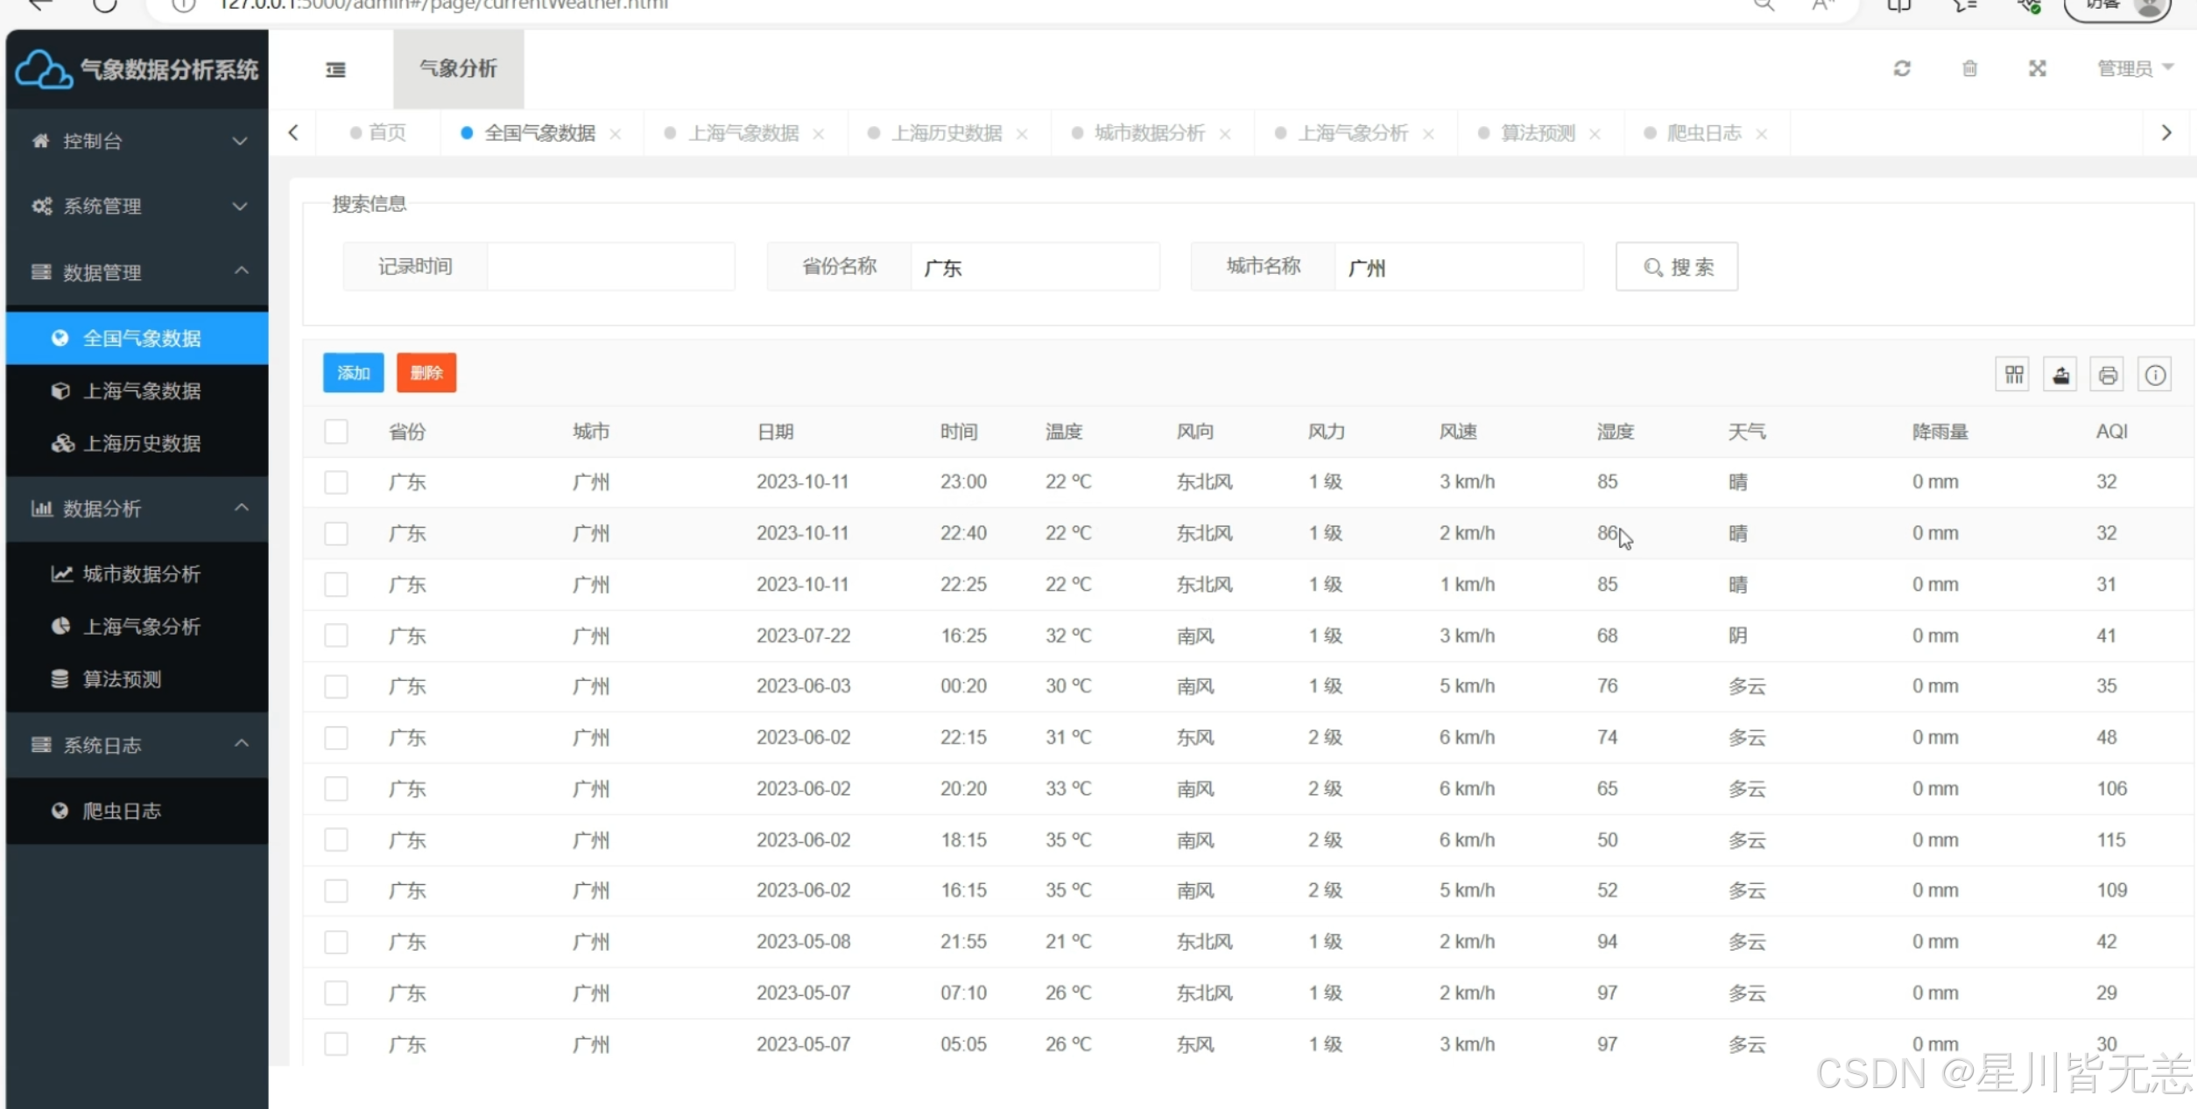Image resolution: width=2197 pixels, height=1109 pixels.
Task: Click the 搜索 search button
Action: [1676, 267]
